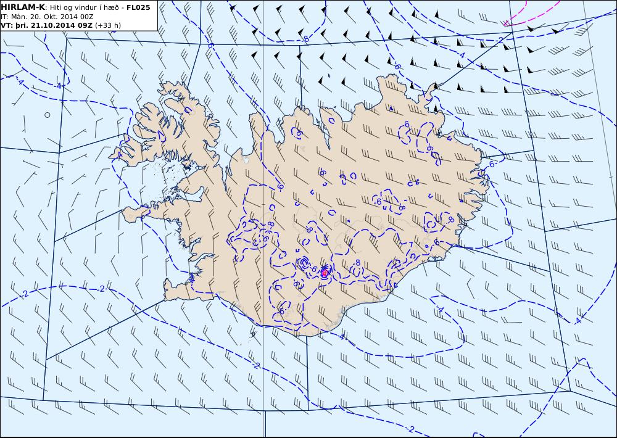Click the HIRLAM-K model title text
The image size is (617, 438).
pyautogui.click(x=23, y=7)
